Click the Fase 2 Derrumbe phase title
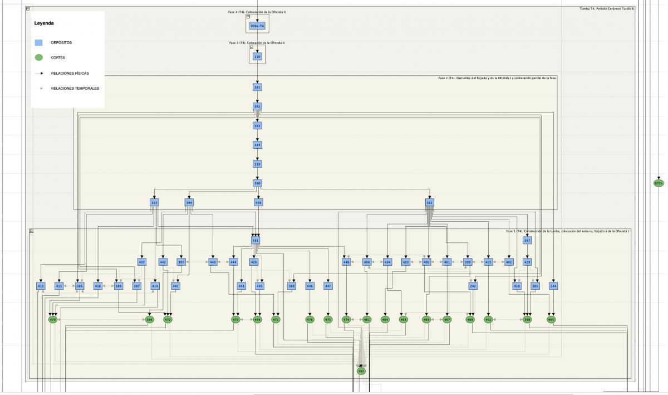This screenshot has height=395, width=668. (x=497, y=79)
